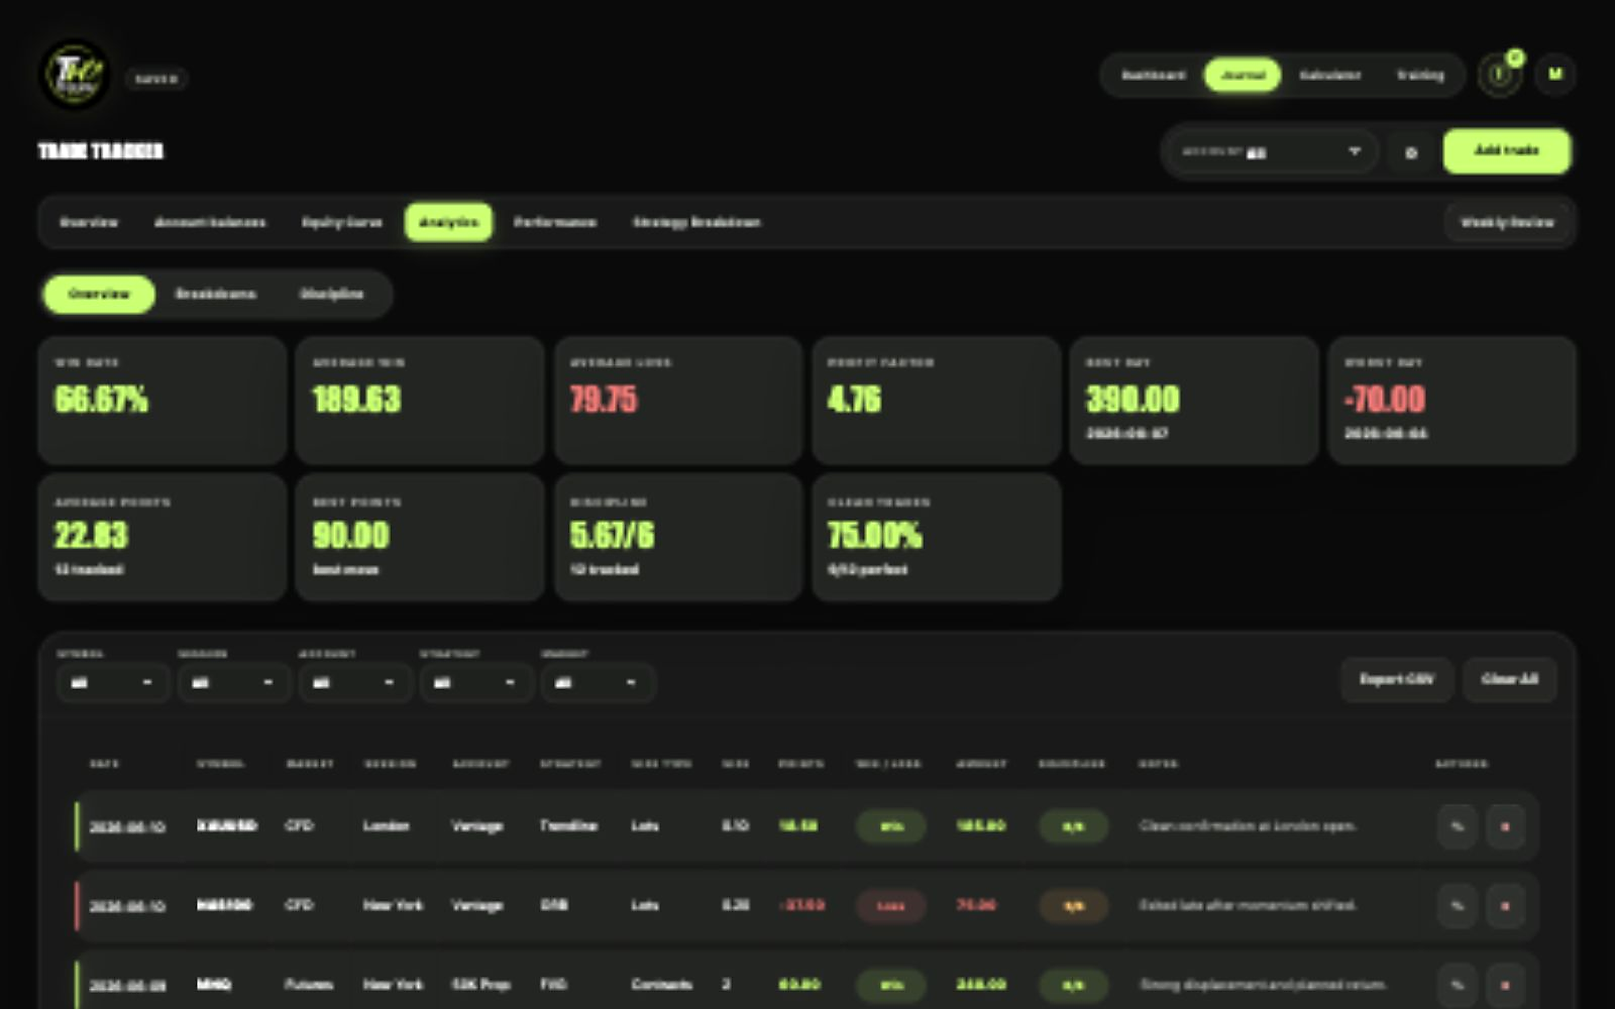
Task: Open the Calculator nav item
Action: pos(1329,75)
